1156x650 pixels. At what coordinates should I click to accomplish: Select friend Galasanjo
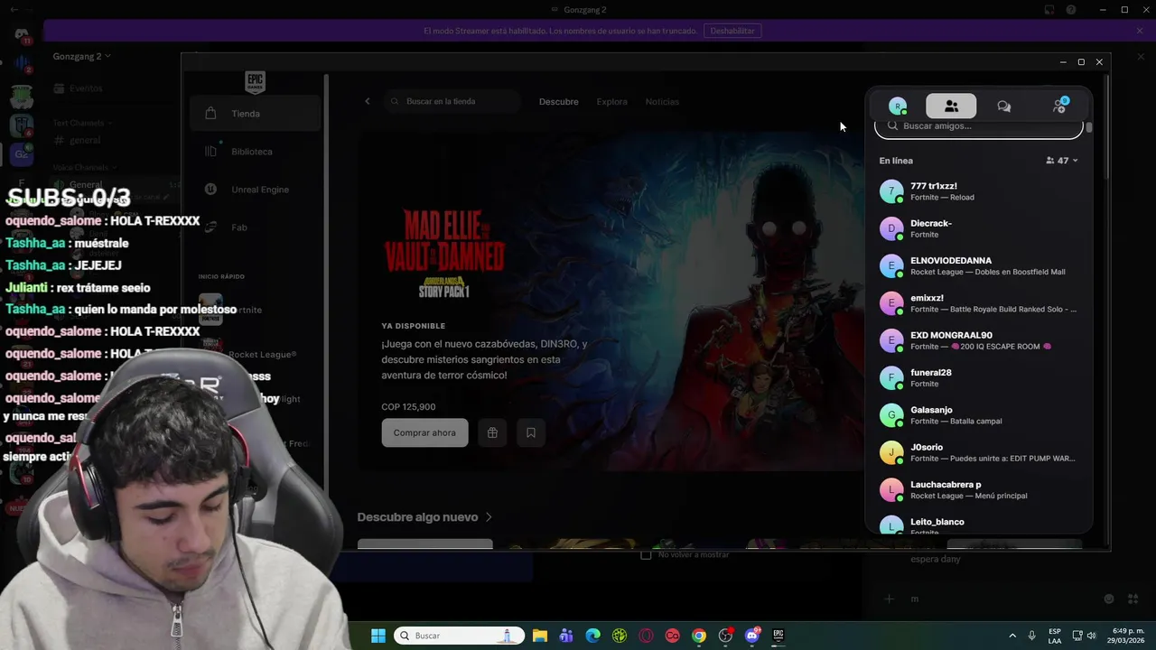coord(979,415)
